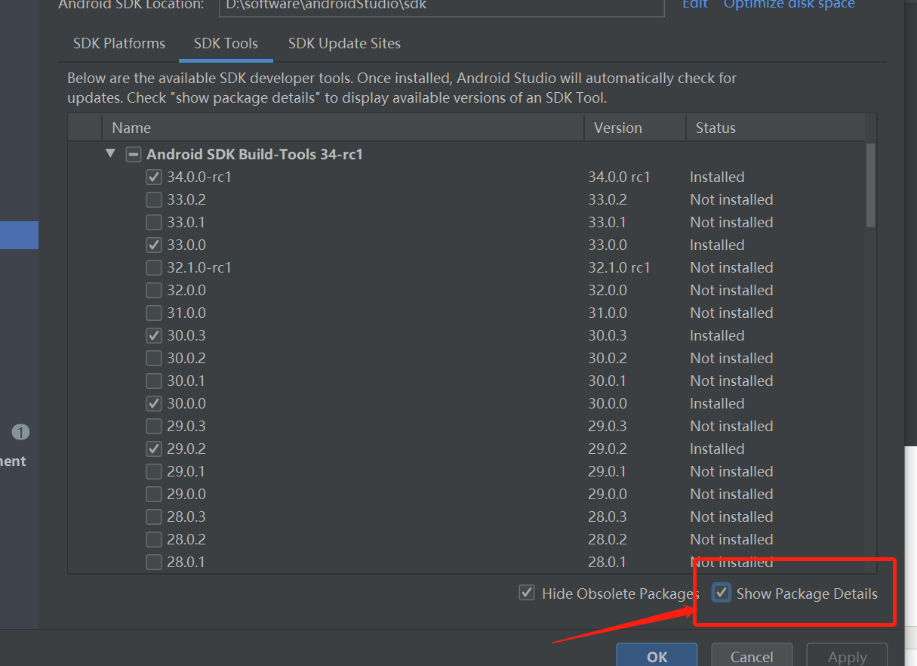917x666 pixels.
Task: Click the package list vertical scrollbar
Action: (871, 185)
